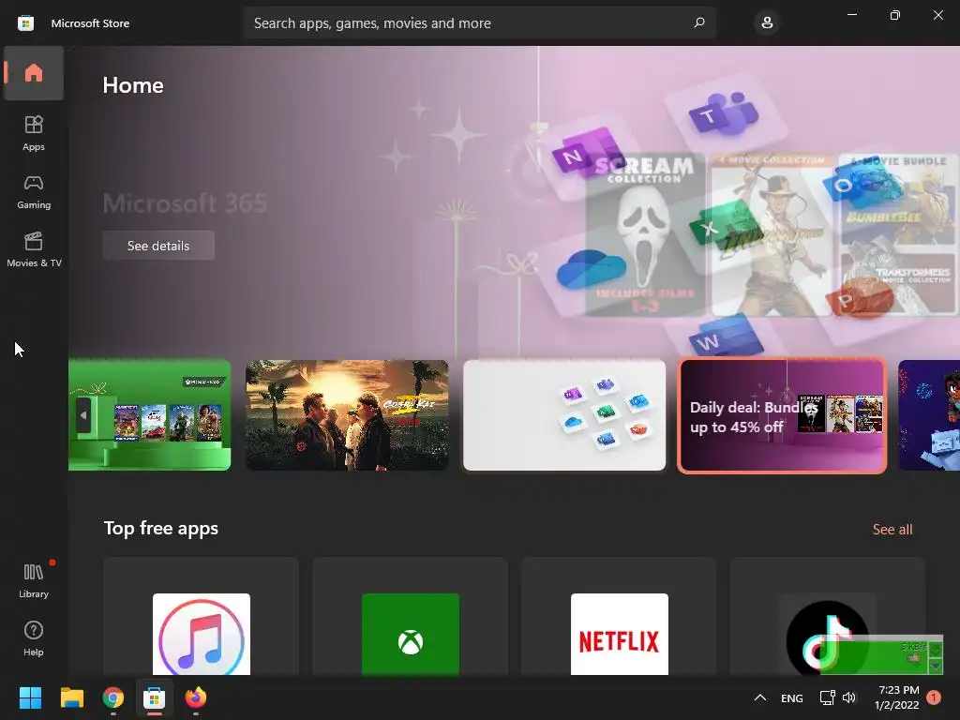Focus the Search apps, games, movies field
This screenshot has width=960, height=720.
point(479,23)
